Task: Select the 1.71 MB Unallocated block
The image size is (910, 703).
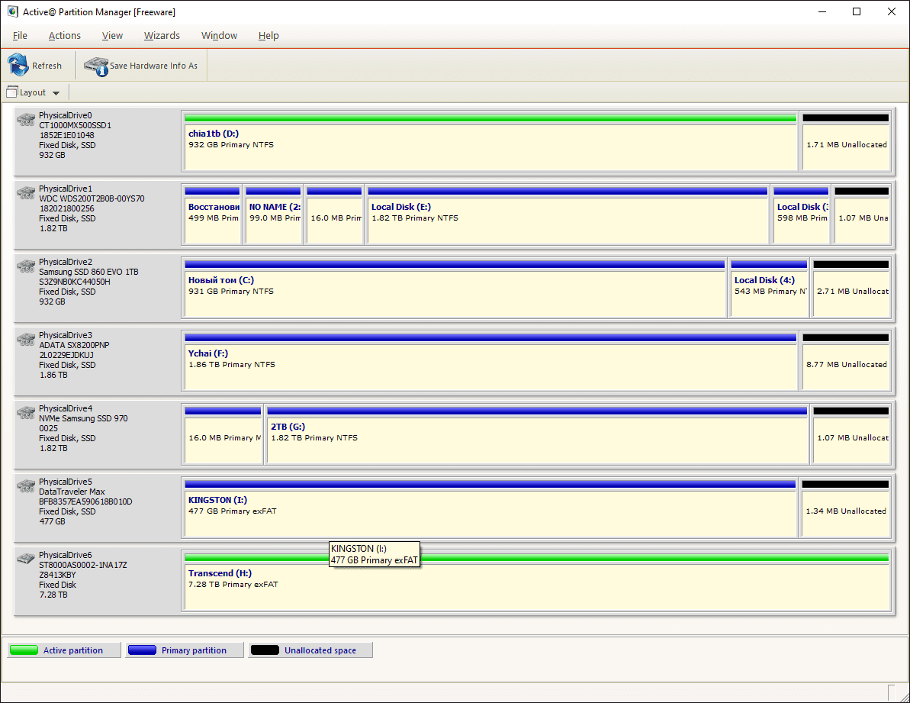Action: point(846,142)
